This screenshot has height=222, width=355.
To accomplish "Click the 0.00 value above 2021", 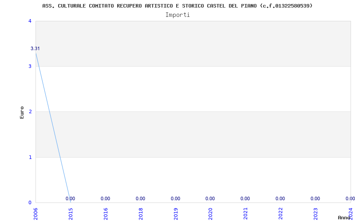I will click(245, 198).
